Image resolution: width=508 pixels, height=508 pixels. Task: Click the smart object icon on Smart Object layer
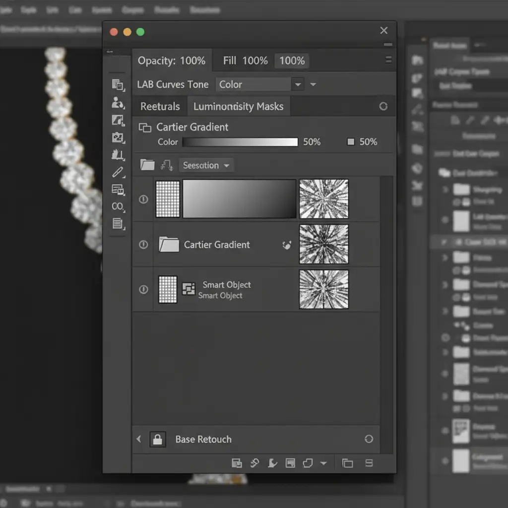point(189,289)
